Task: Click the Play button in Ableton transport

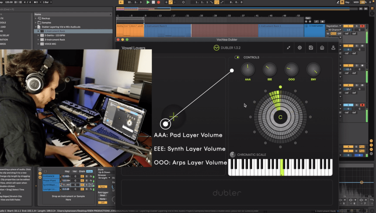Action: [148, 2]
